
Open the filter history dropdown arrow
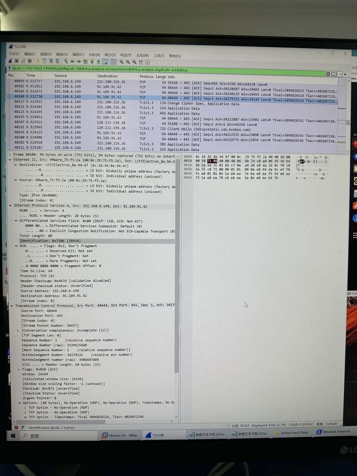[340, 74]
